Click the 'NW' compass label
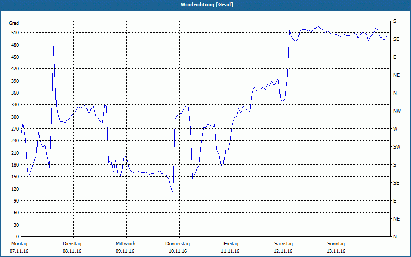Viewport: 411px width, 257px height. click(x=397, y=111)
